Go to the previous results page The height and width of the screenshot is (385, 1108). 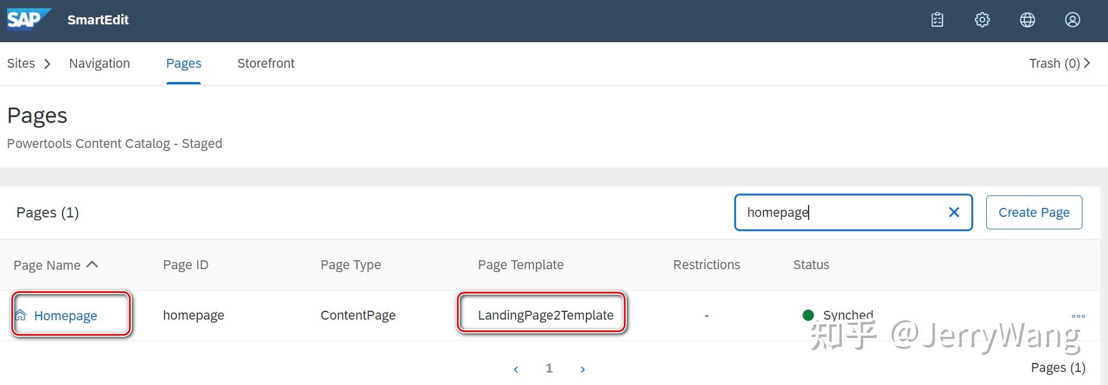pyautogui.click(x=516, y=369)
